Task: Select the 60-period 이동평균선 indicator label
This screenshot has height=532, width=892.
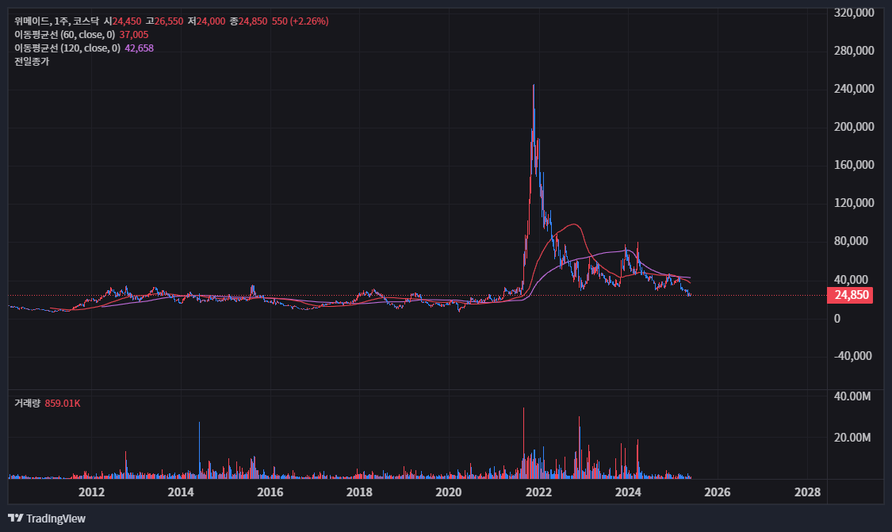Action: coord(64,35)
